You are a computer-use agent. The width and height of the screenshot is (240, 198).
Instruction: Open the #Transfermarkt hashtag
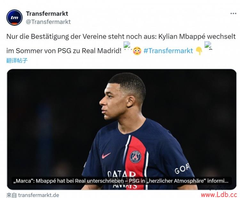[x=168, y=51]
